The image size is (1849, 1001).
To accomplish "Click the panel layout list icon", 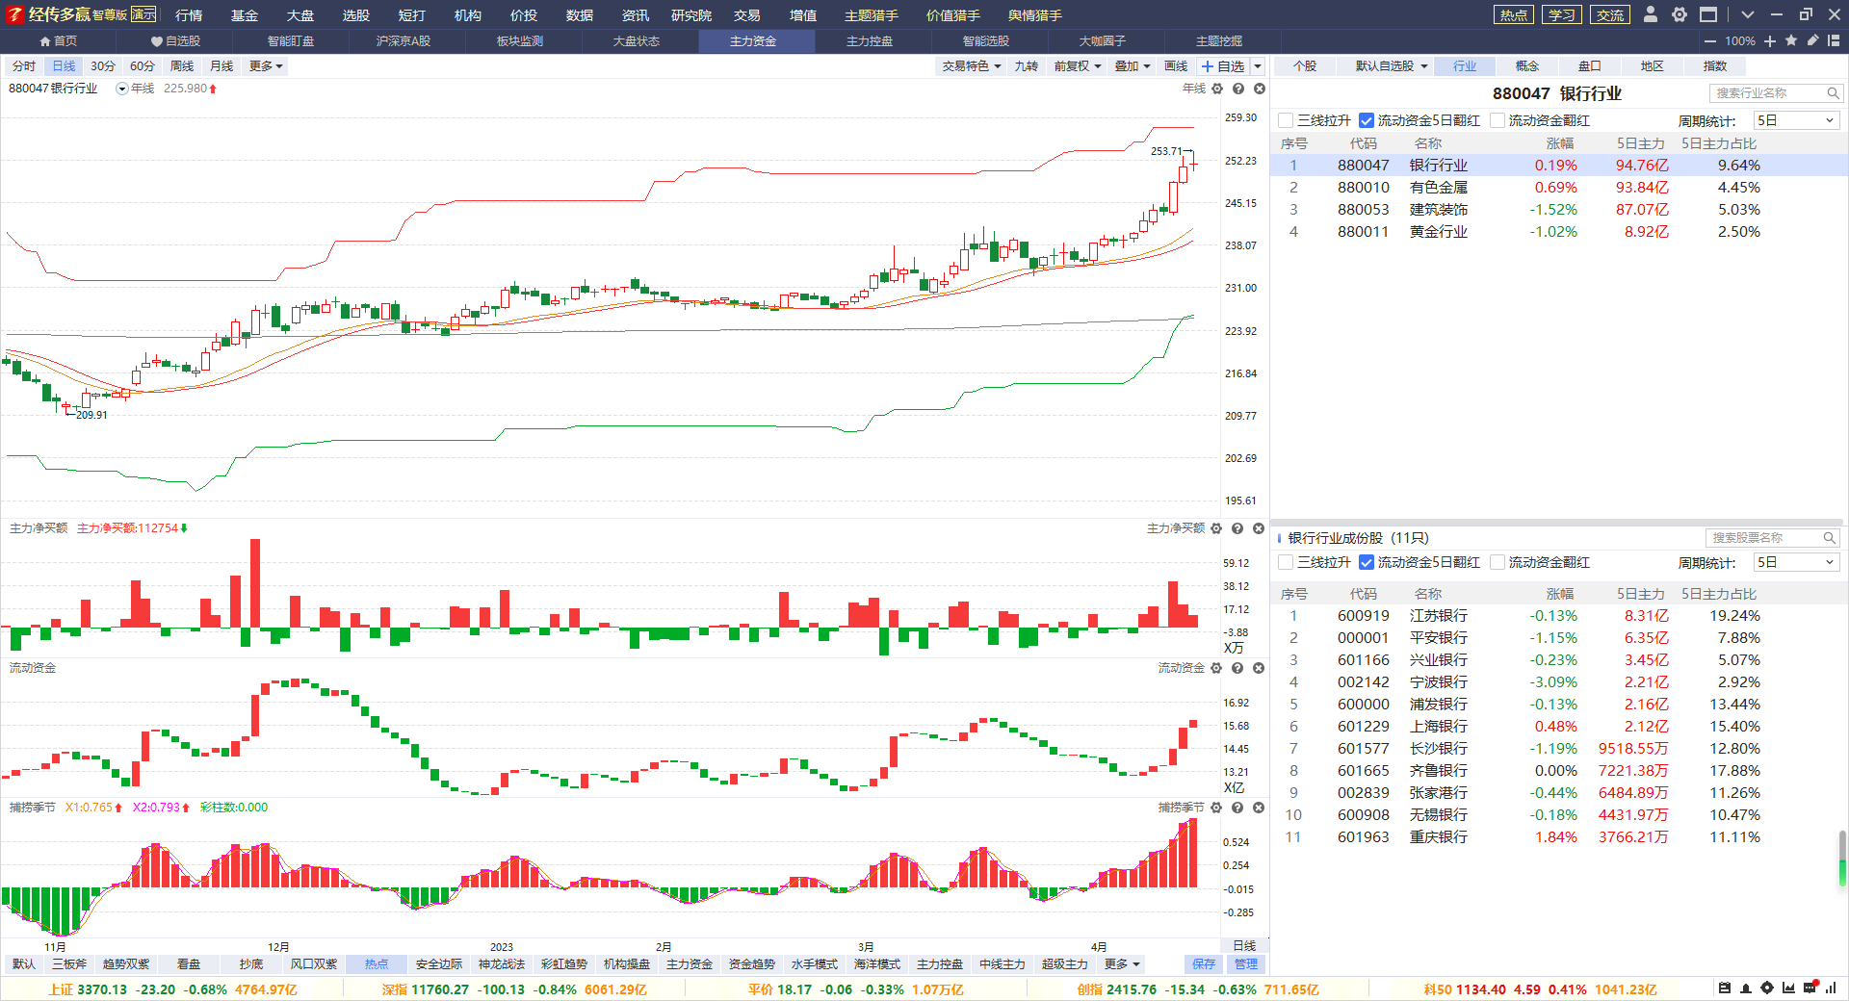I will point(1834,40).
